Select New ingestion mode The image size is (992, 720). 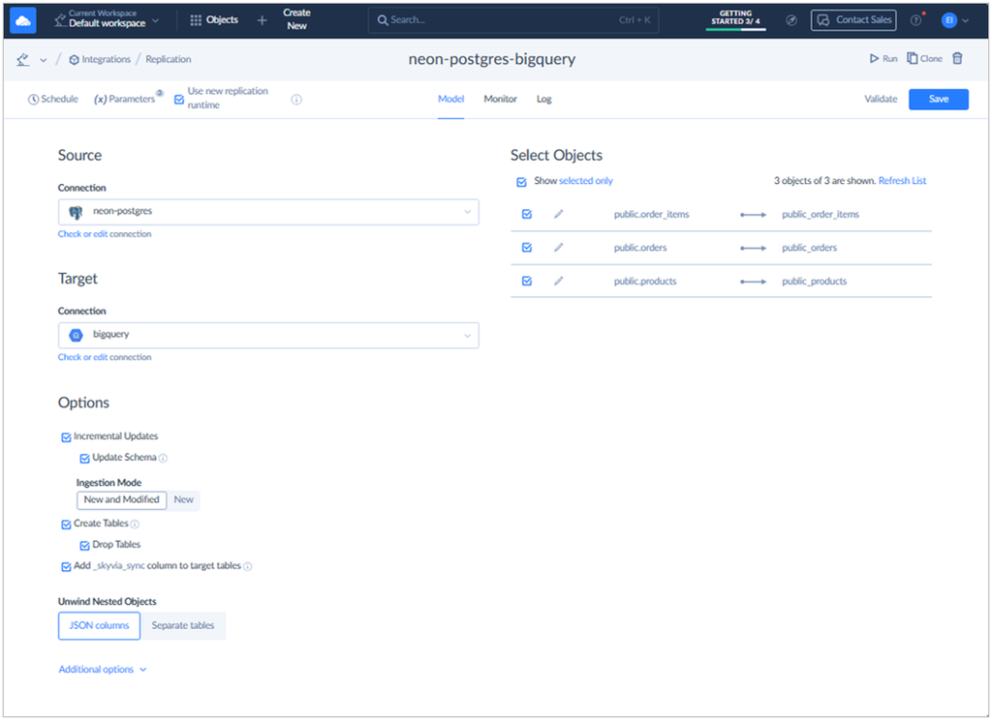click(x=183, y=500)
